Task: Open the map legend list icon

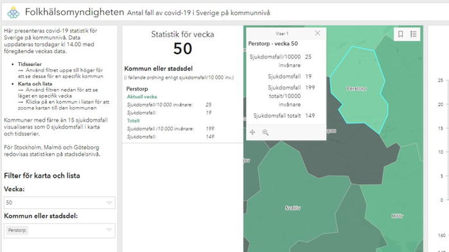Action: (413, 34)
